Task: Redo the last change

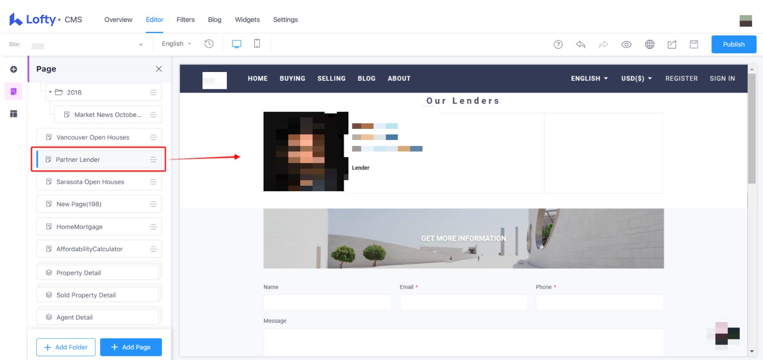Action: pyautogui.click(x=603, y=44)
